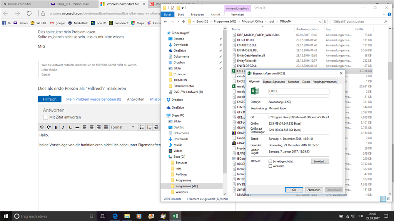The image size is (394, 221).
Task: Navigate back in File Explorer
Action: coord(165,21)
